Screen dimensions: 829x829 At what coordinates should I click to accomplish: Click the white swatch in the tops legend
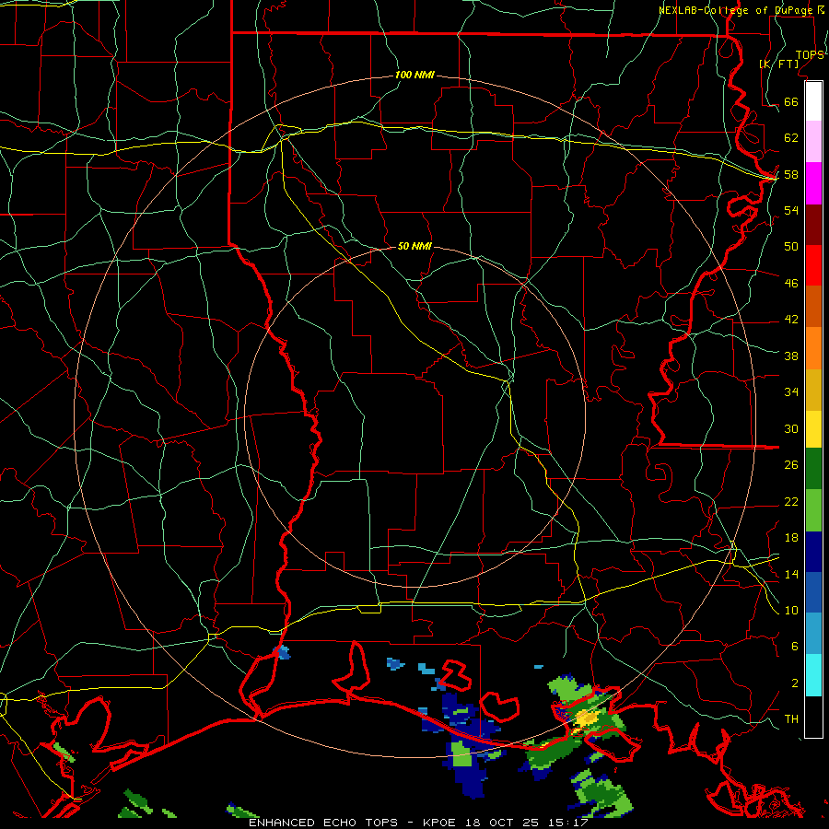pos(813,101)
